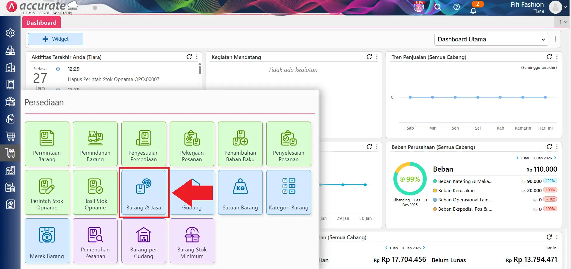Screen dimensions: 571x269
Task: Click the Aktifitas Terakhir scrollbar
Action: click(x=200, y=70)
